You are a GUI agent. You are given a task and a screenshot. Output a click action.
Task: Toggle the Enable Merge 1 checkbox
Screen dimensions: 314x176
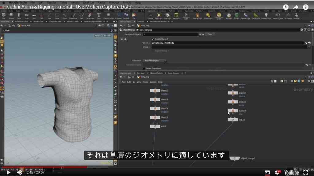coord(153,39)
